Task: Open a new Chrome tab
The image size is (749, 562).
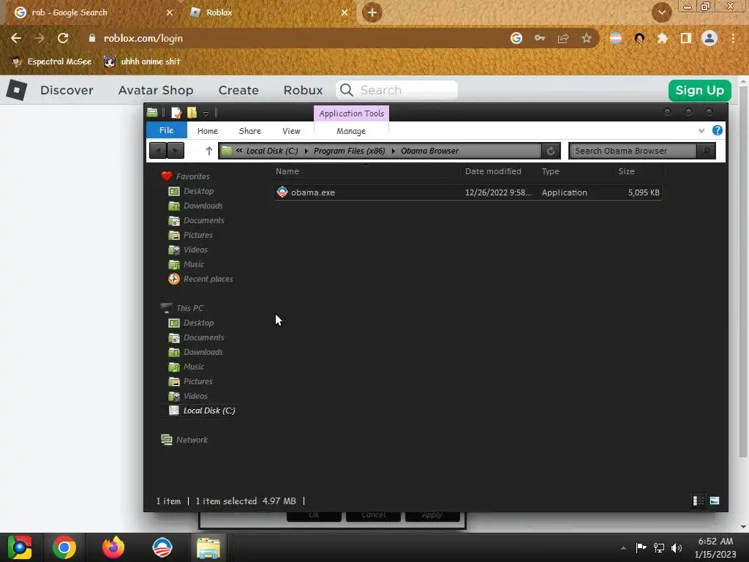Action: point(372,12)
